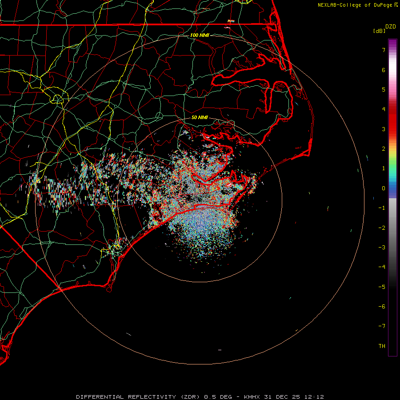The image size is (400, 400).
Task: Click the 6 value on color scale
Action: coord(384,70)
